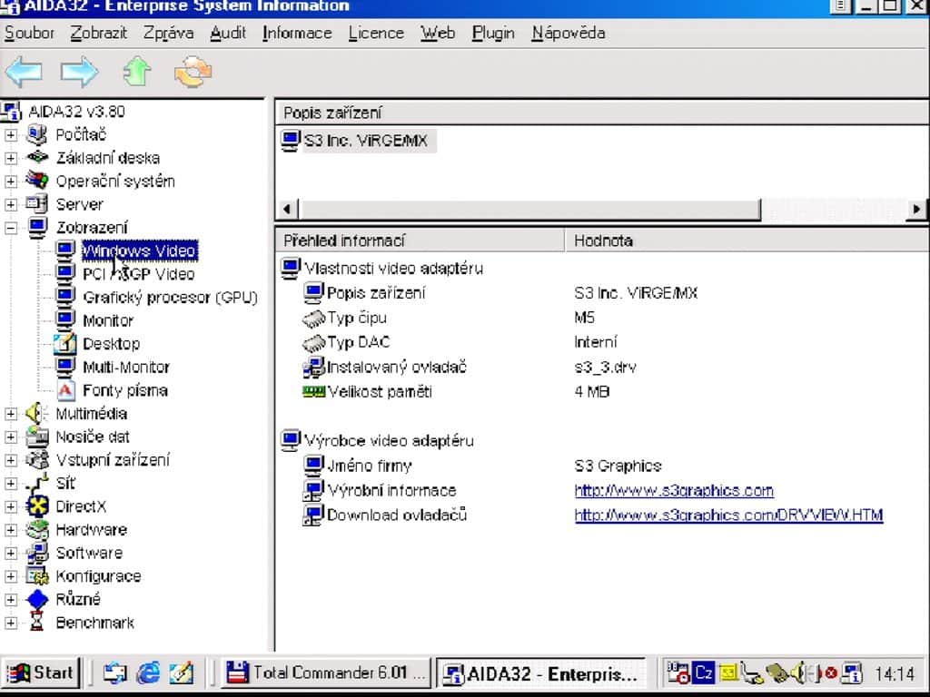Screen dimensions: 930x697
Task: Click the Nosiče dat drive icon
Action: click(37, 437)
